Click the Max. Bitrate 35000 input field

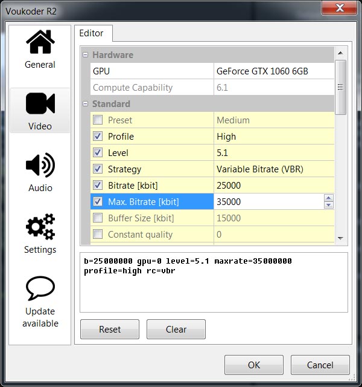point(269,201)
